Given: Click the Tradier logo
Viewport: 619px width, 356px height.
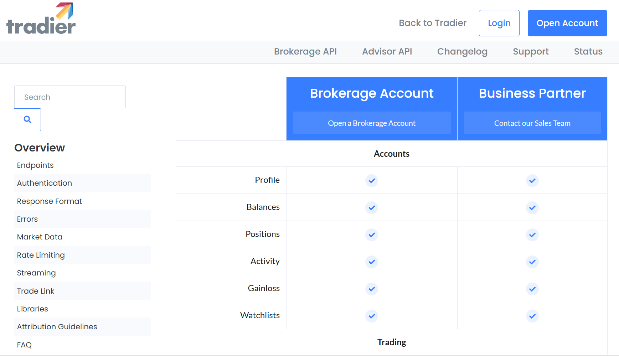Looking at the screenshot, I should pos(41,19).
